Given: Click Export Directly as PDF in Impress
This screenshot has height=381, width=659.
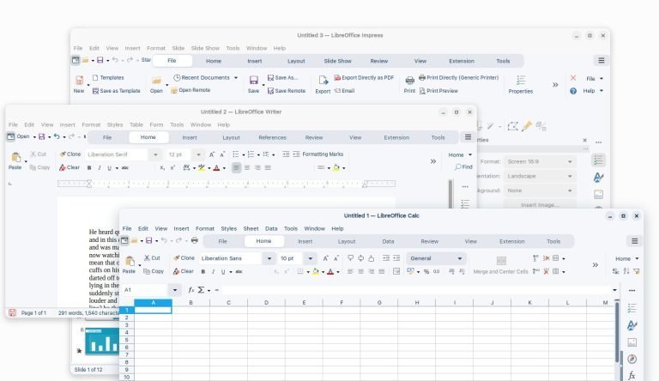Looking at the screenshot, I should click(364, 78).
